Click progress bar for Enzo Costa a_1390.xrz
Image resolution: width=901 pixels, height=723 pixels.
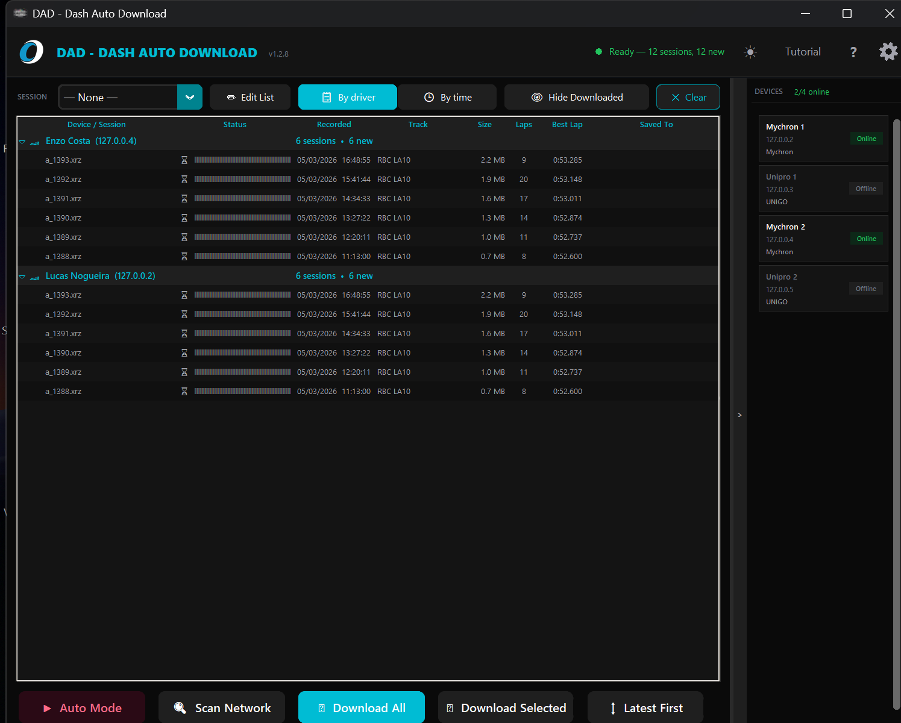pyautogui.click(x=243, y=218)
